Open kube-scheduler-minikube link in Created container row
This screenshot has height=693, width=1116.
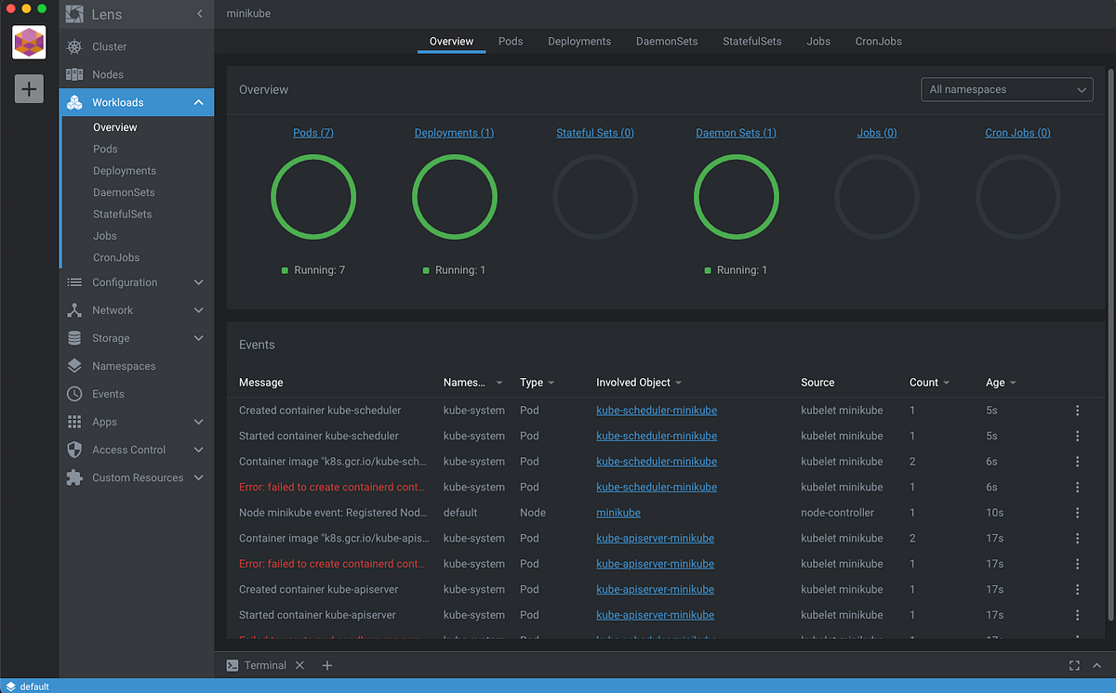point(657,410)
